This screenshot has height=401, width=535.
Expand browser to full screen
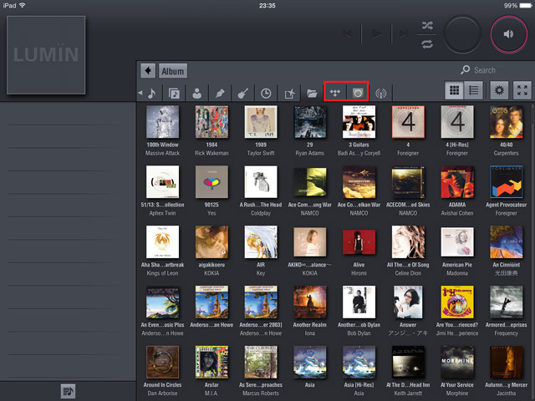(522, 92)
